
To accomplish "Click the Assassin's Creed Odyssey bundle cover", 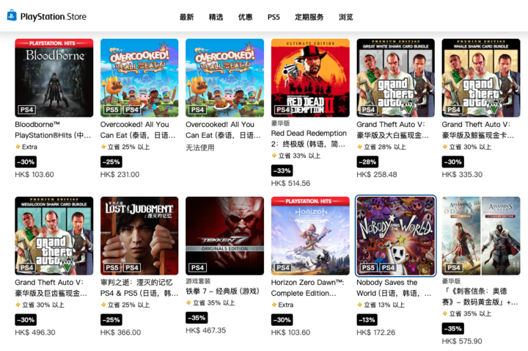I will tap(481, 236).
